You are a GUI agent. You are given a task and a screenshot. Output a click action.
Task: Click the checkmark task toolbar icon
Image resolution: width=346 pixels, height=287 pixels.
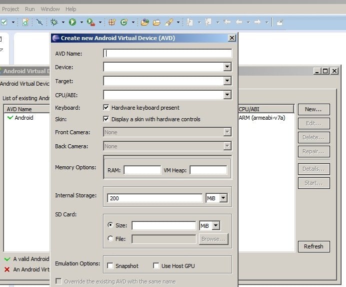[4, 22]
